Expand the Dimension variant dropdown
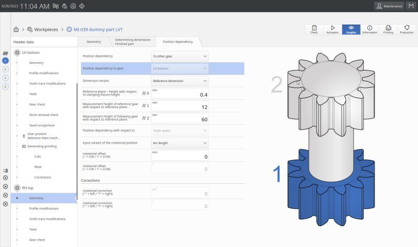 (180, 81)
